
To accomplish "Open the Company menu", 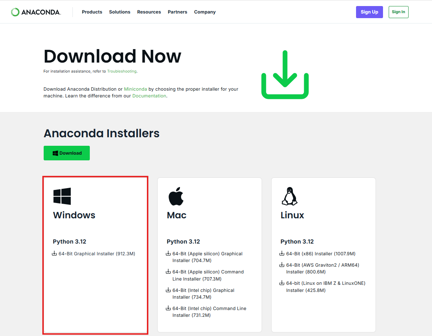I will pyautogui.click(x=205, y=12).
